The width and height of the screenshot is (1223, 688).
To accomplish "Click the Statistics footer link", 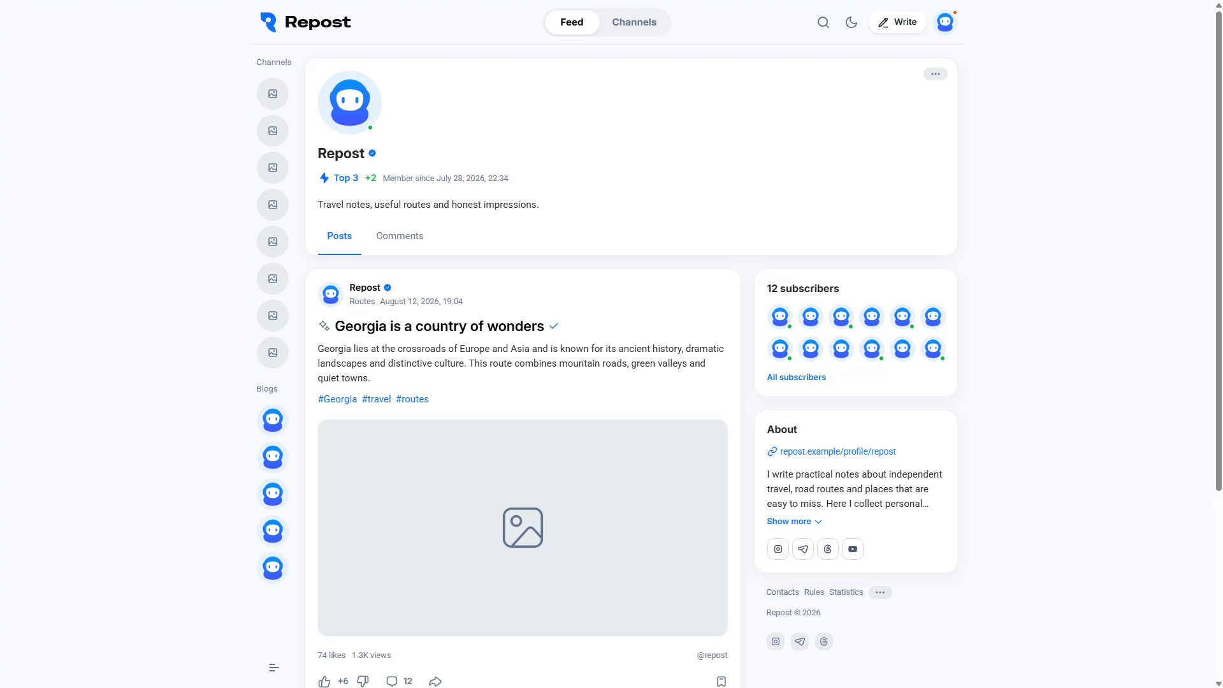I will (846, 592).
